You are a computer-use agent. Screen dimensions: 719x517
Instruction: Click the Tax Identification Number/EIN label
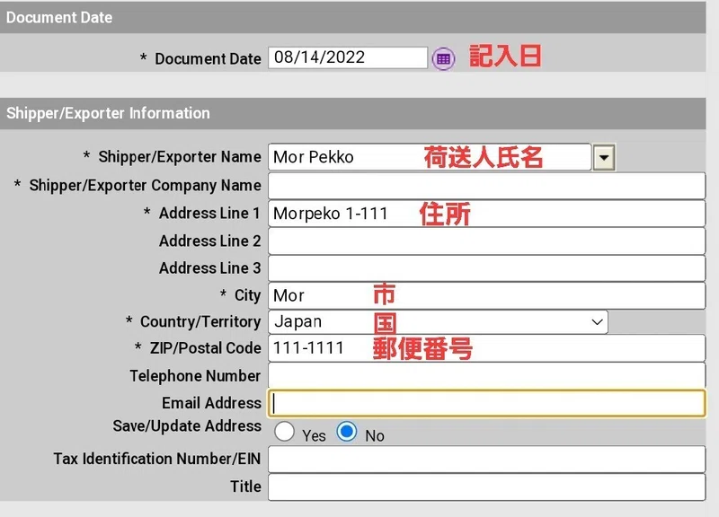click(x=157, y=459)
